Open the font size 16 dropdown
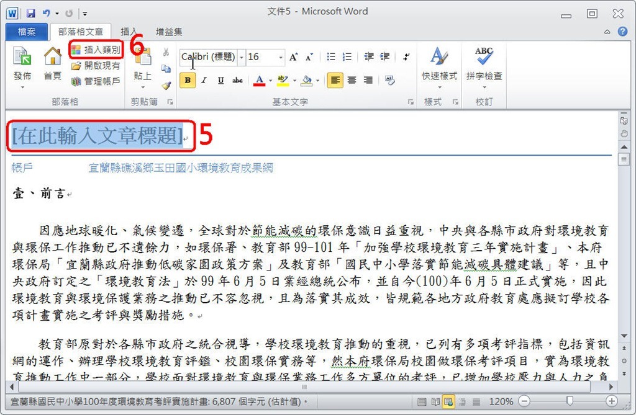This screenshot has height=415, width=636. pyautogui.click(x=281, y=57)
